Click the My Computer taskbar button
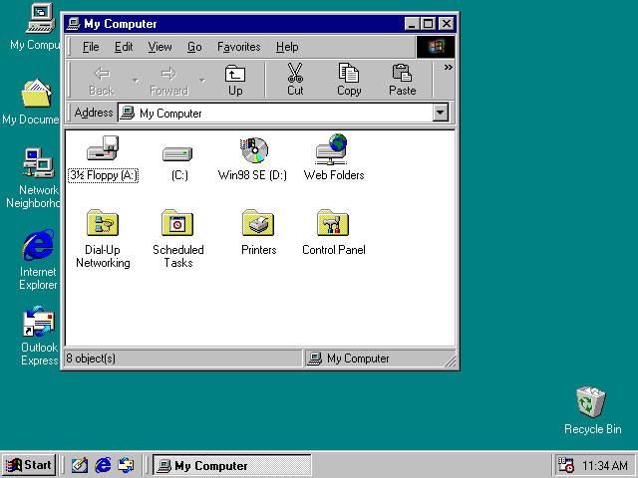Viewport: 638px width, 478px height. pos(232,465)
